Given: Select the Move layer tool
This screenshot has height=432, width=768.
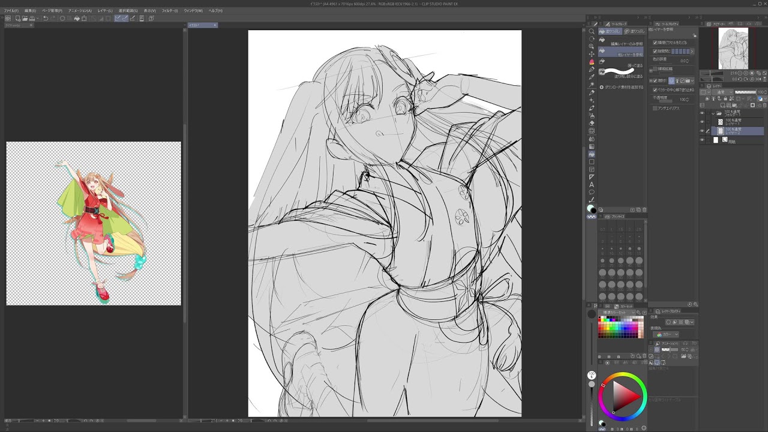Looking at the screenshot, I should tap(592, 54).
